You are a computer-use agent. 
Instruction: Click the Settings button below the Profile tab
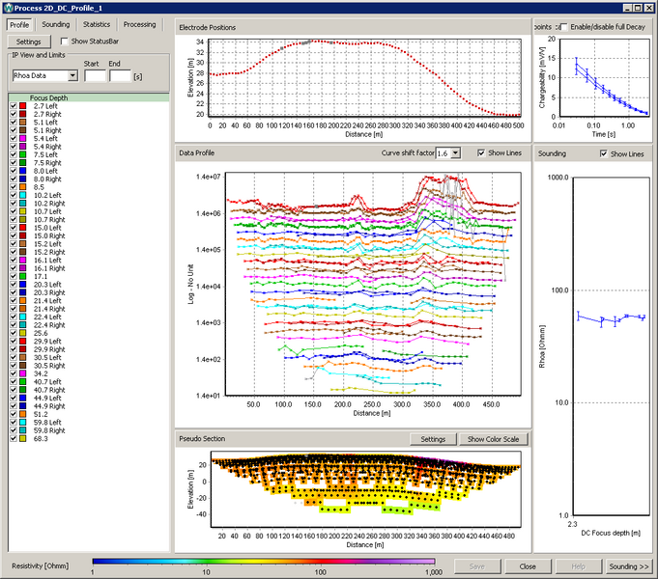[28, 41]
